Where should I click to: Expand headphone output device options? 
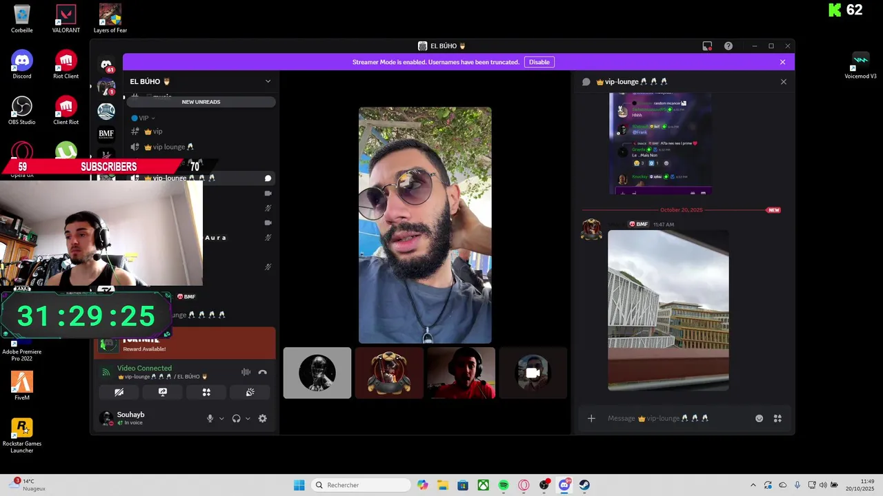tap(248, 418)
